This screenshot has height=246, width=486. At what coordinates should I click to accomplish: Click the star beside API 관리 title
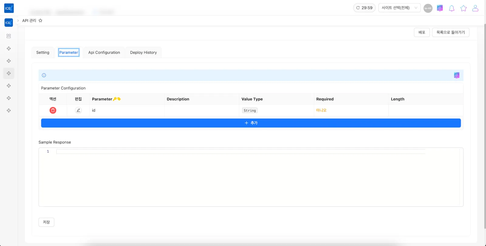[x=40, y=21]
